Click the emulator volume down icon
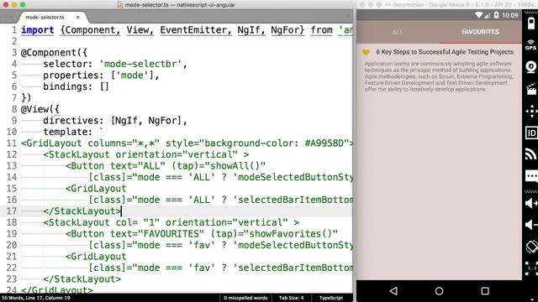Viewport: 538px width, 302px height. tap(531, 225)
